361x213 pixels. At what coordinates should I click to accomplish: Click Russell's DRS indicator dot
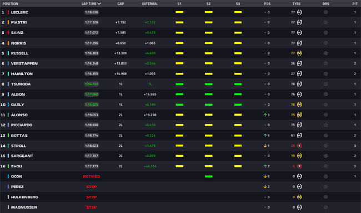(326, 53)
